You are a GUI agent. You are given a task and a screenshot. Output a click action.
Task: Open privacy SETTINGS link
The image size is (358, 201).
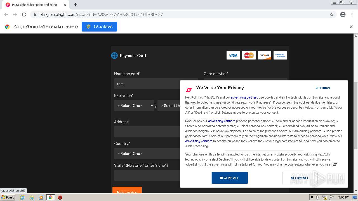coord(323,88)
